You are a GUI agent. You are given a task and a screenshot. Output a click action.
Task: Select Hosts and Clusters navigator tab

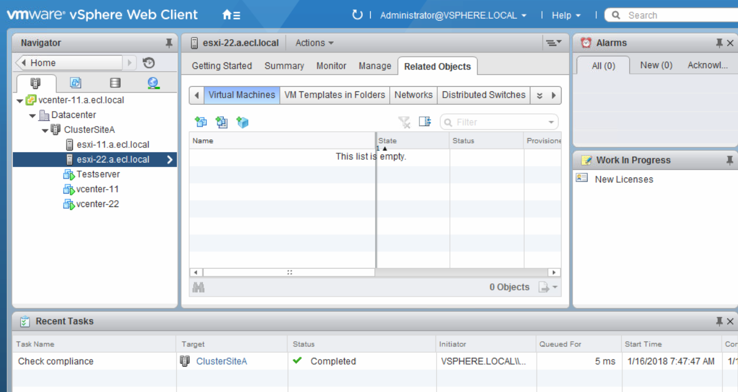tap(36, 83)
